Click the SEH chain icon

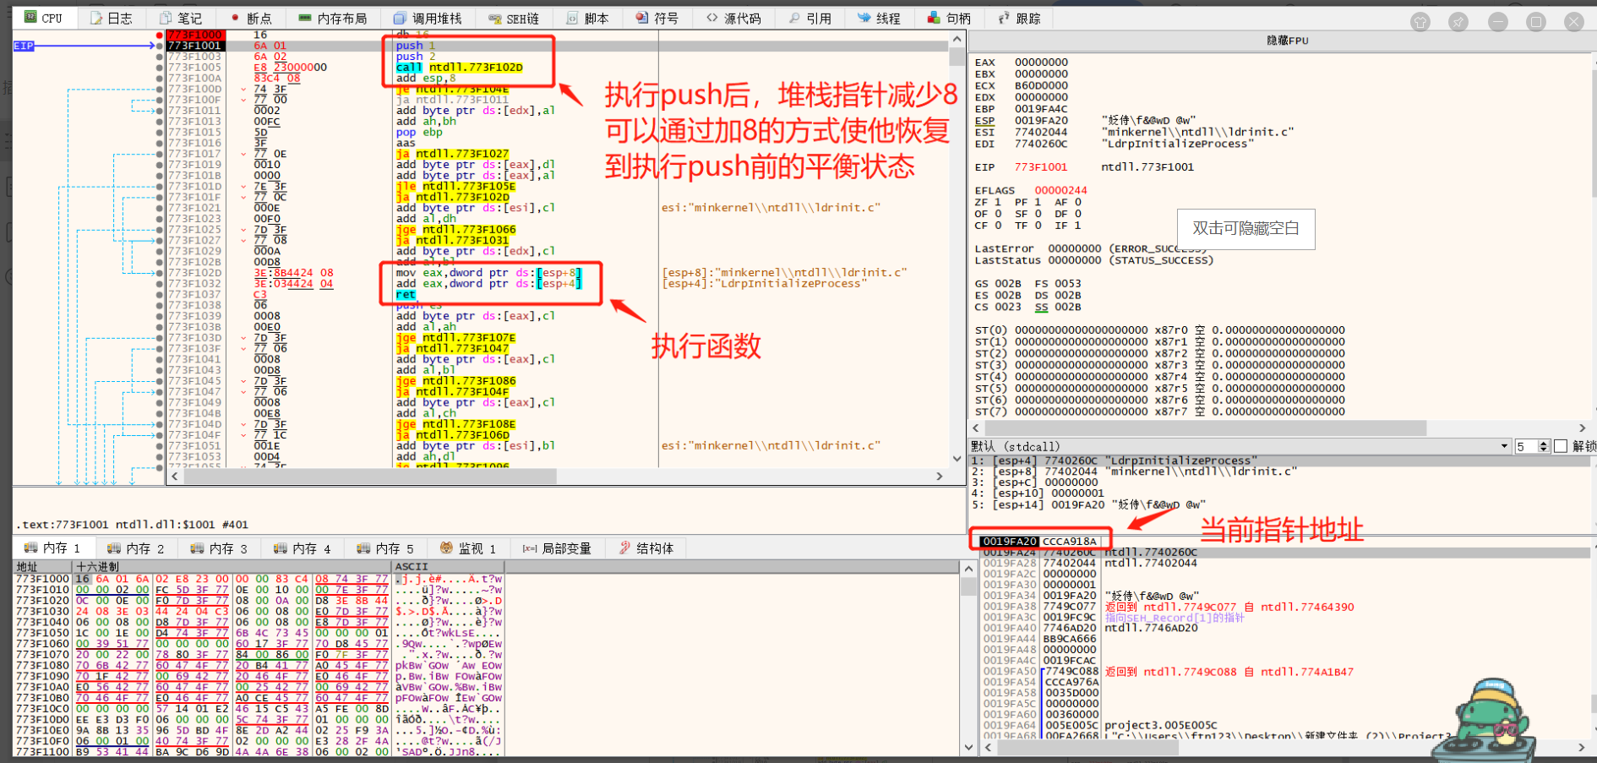click(x=494, y=18)
